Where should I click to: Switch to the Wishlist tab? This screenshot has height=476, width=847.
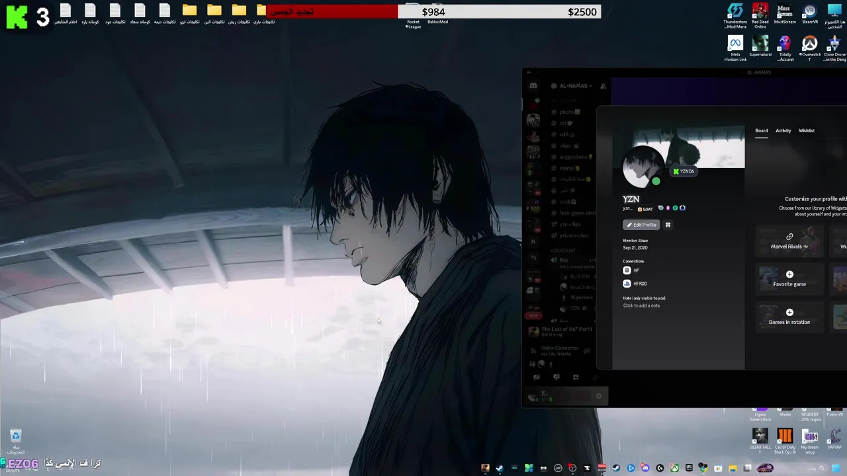click(807, 131)
